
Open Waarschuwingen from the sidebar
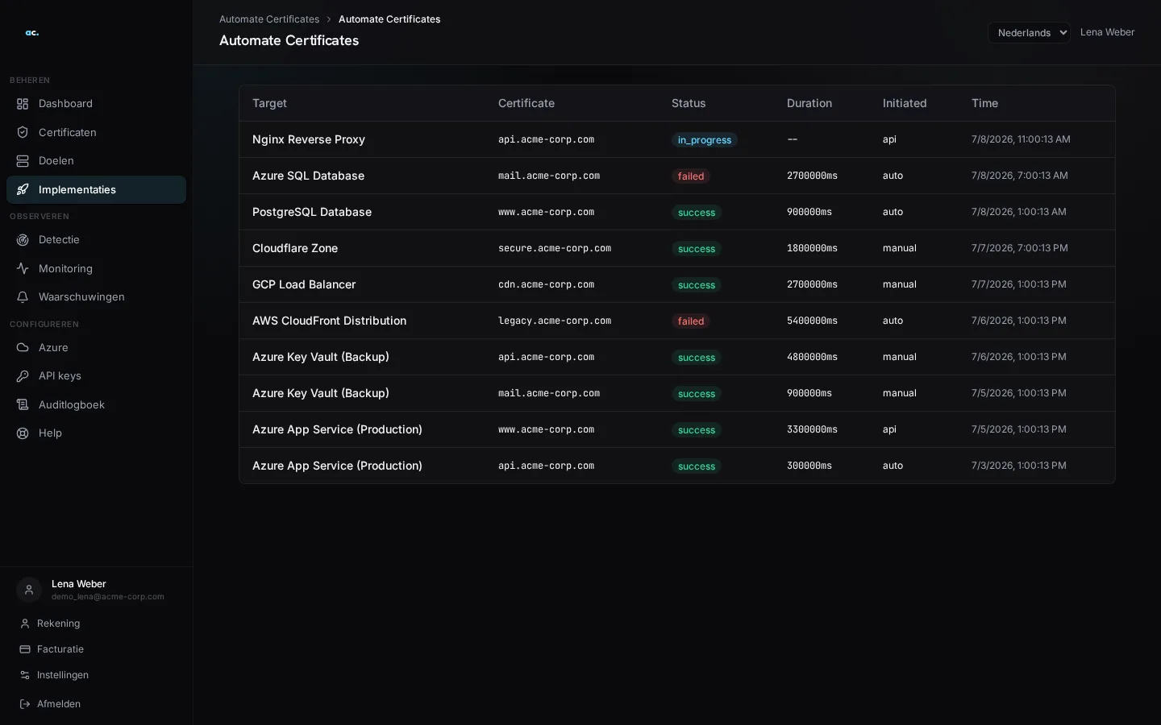pos(96,297)
